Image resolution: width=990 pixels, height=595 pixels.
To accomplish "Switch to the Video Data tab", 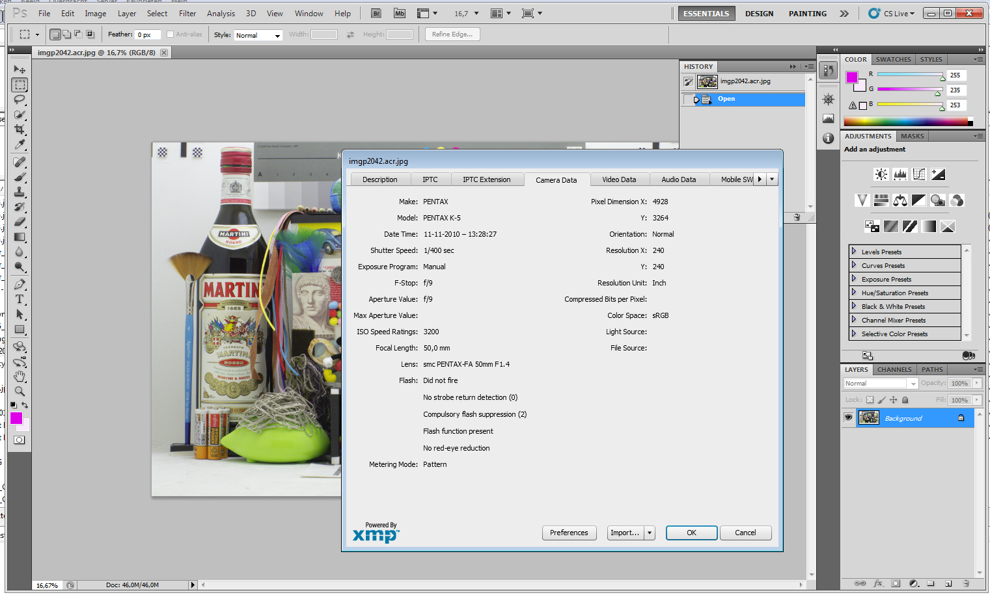I will [619, 179].
